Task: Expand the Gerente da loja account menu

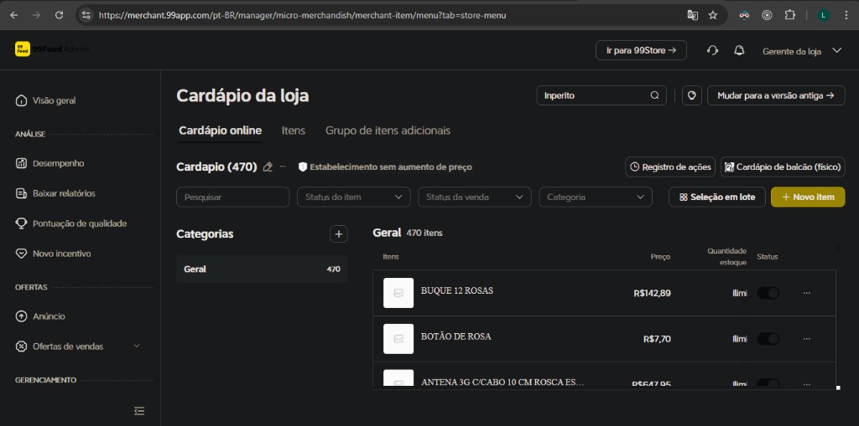Action: (x=802, y=51)
